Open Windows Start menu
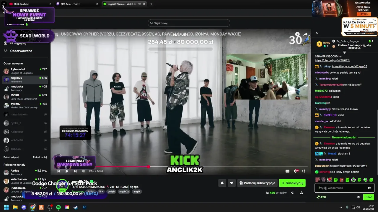This screenshot has width=378, height=212. tap(6, 207)
